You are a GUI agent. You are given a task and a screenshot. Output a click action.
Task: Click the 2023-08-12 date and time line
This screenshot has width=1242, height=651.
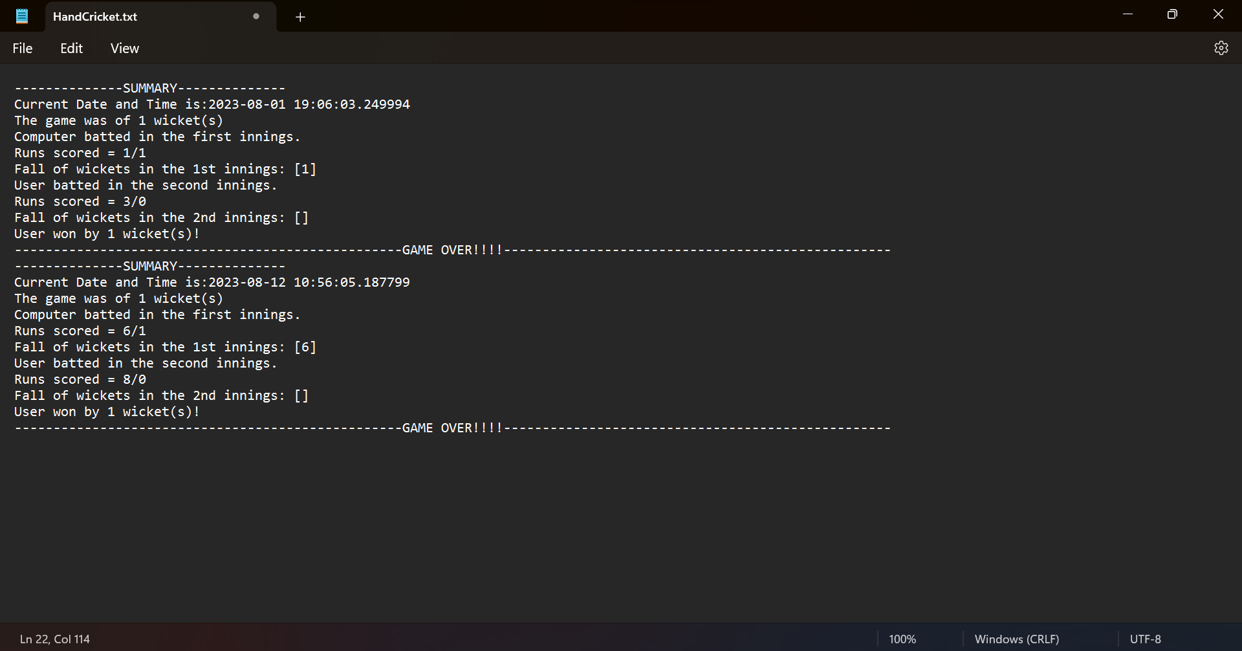(212, 282)
